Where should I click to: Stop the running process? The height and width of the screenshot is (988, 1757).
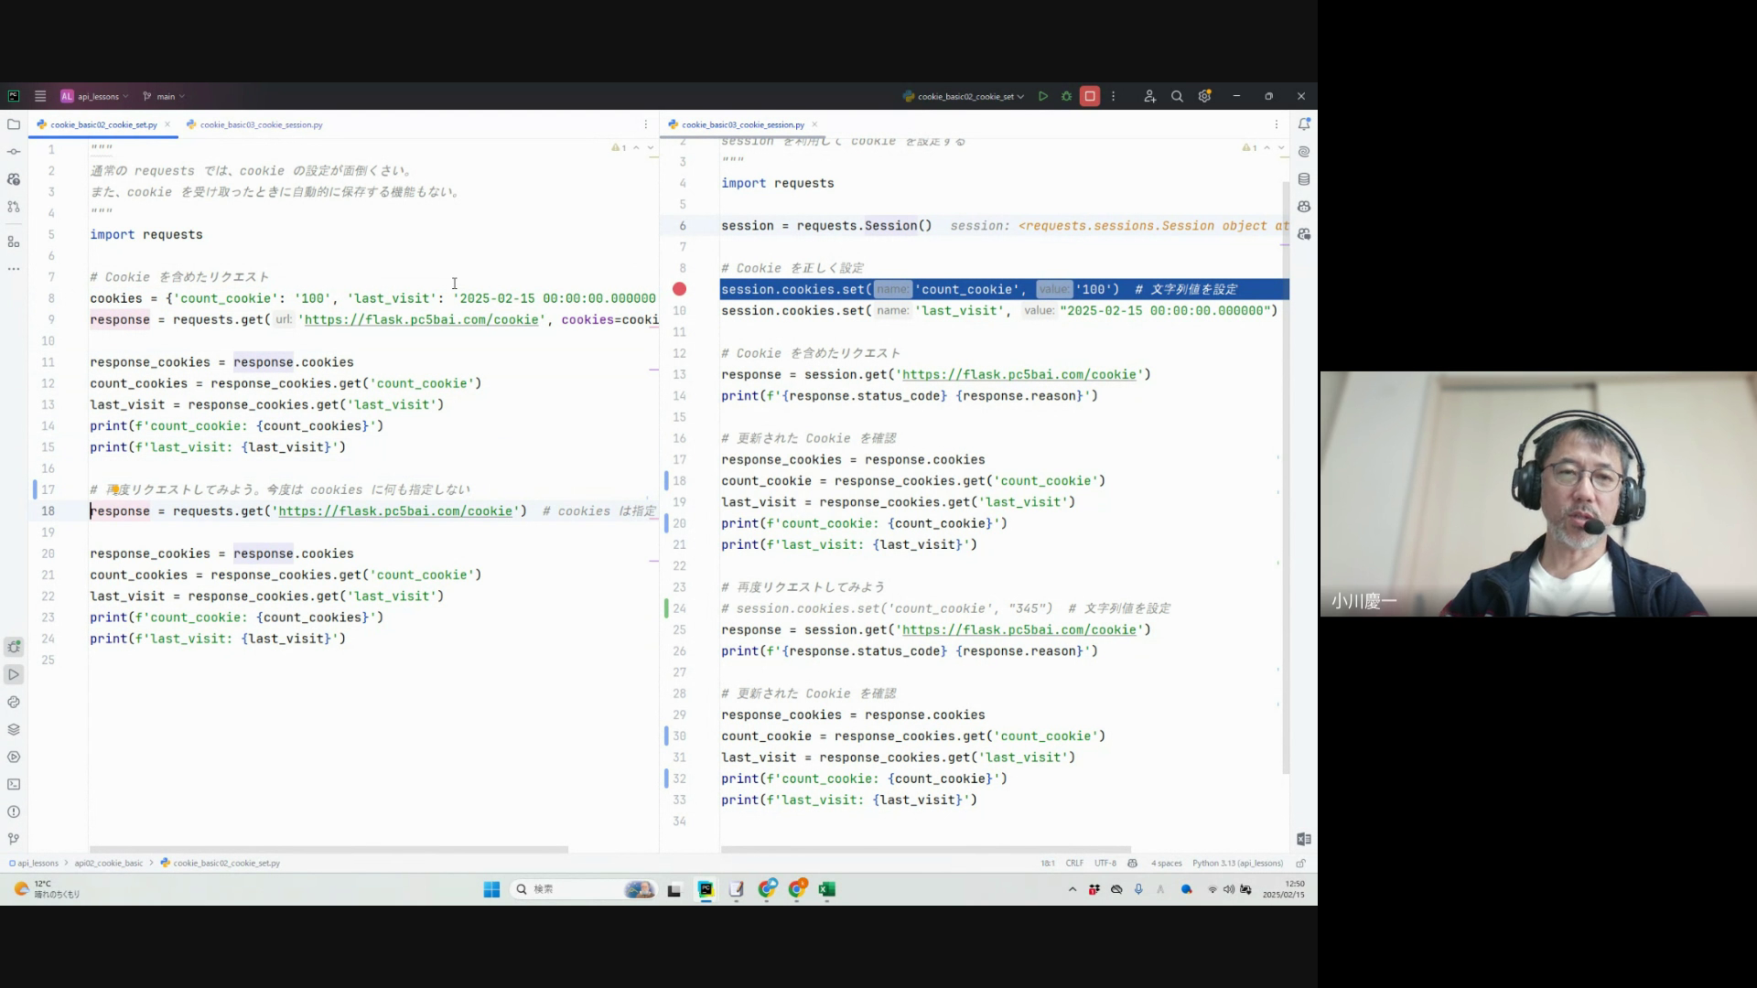pos(1089,96)
